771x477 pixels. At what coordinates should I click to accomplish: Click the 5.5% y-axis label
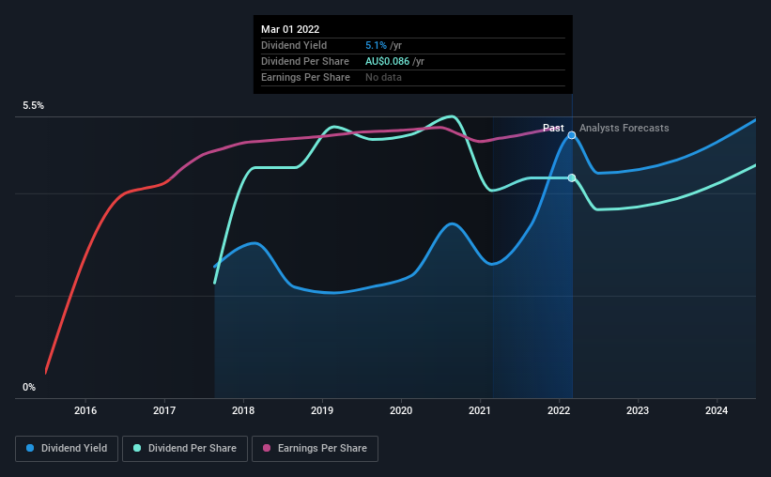(x=33, y=106)
